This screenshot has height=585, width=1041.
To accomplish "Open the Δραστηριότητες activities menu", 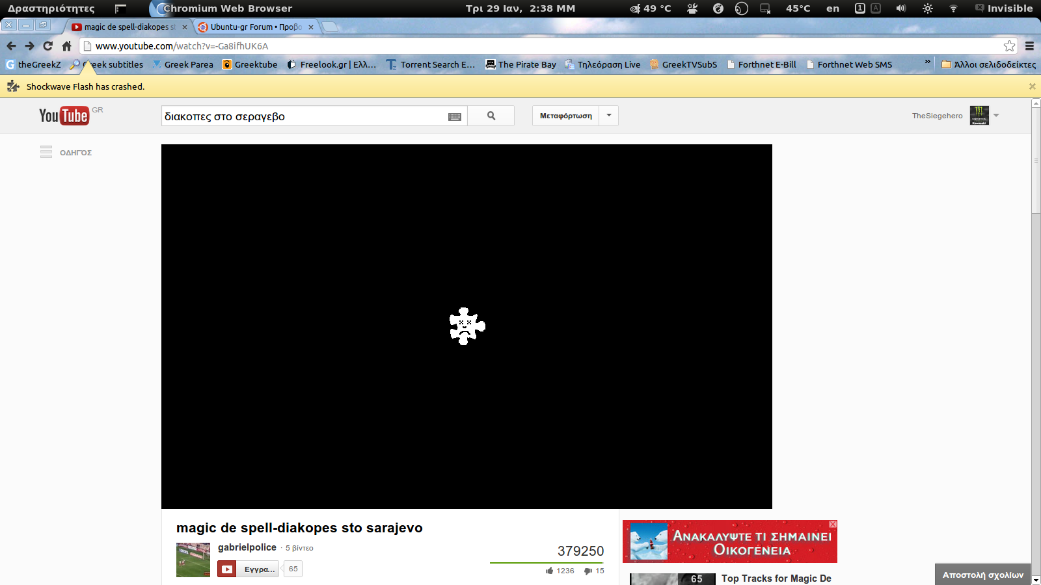I will pos(51,8).
